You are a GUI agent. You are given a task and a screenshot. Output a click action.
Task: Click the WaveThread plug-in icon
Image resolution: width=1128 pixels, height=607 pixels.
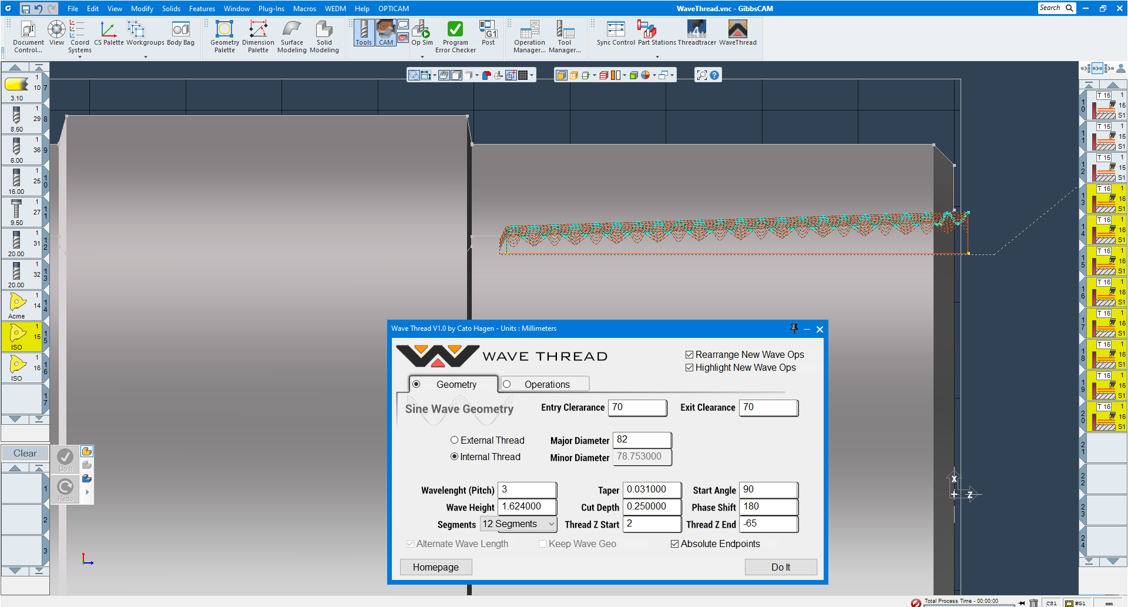(x=737, y=32)
